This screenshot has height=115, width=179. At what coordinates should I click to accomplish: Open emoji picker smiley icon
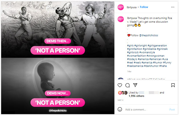tap(120, 109)
